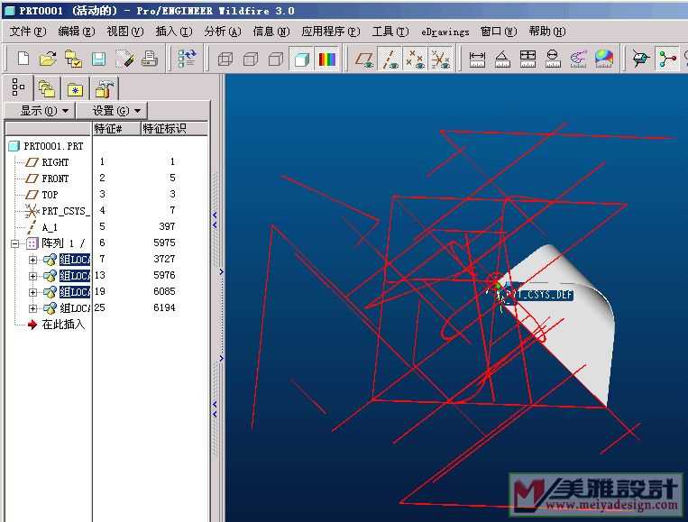Click feature ID cell 5975

(164, 243)
